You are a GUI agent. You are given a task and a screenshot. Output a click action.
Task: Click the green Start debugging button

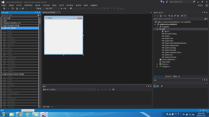[x=62, y=8]
